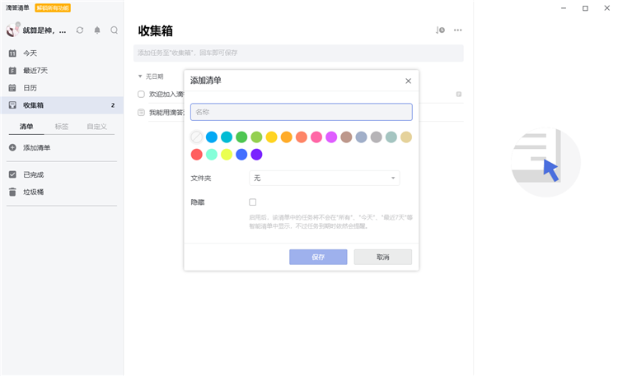Open the 文件夹 dropdown
This screenshot has height=376, width=618.
[x=325, y=178]
